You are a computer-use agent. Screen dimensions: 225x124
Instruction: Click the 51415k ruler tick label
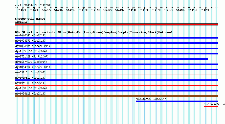tap(144, 10)
